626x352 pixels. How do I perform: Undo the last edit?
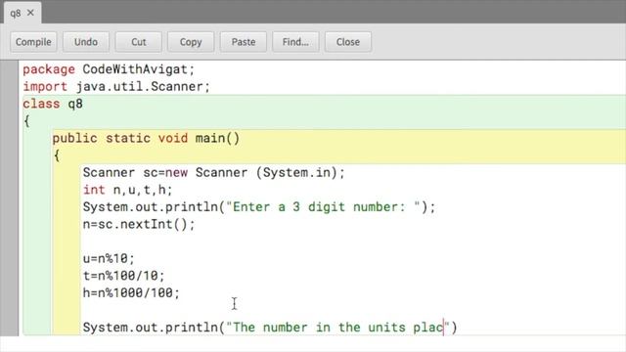tap(86, 42)
